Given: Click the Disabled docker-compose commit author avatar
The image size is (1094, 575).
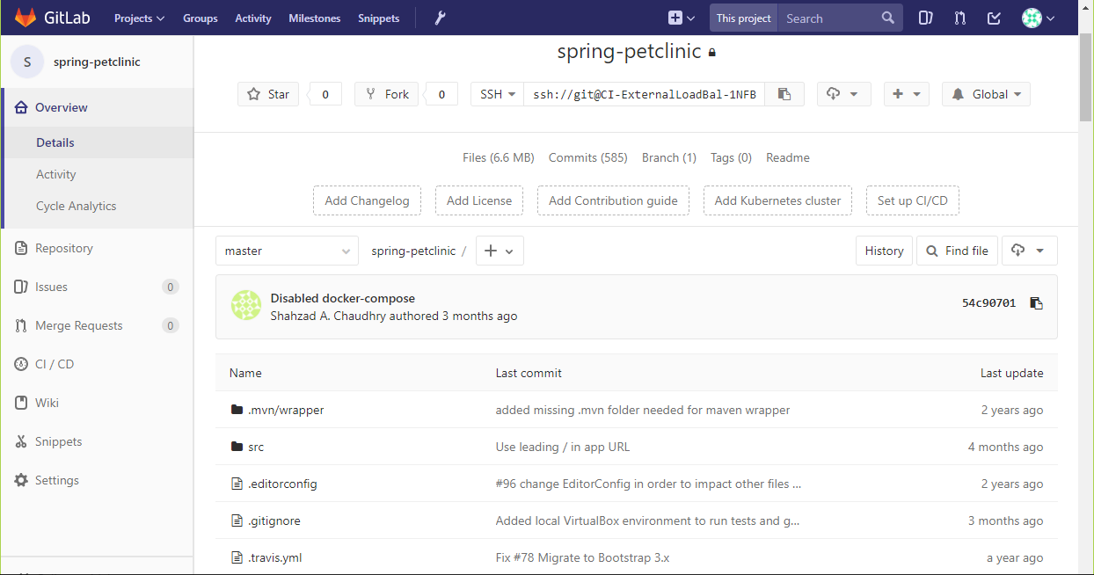Looking at the screenshot, I should click(x=246, y=305).
